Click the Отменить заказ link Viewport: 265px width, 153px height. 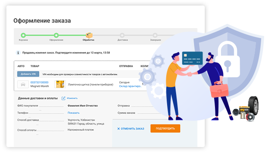132,129
